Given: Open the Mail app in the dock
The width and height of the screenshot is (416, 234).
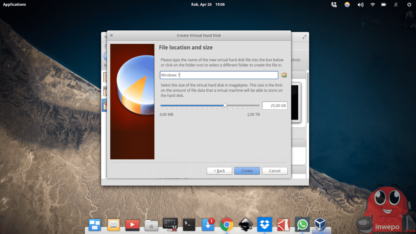Looking at the screenshot, I should 113,224.
